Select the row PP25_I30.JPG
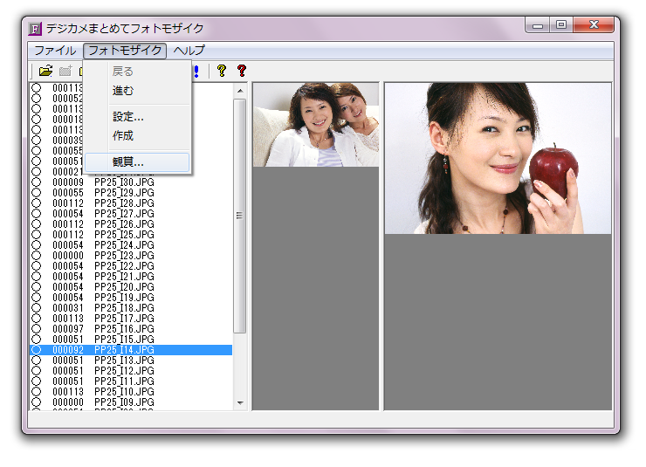The image size is (646, 467). [131, 182]
